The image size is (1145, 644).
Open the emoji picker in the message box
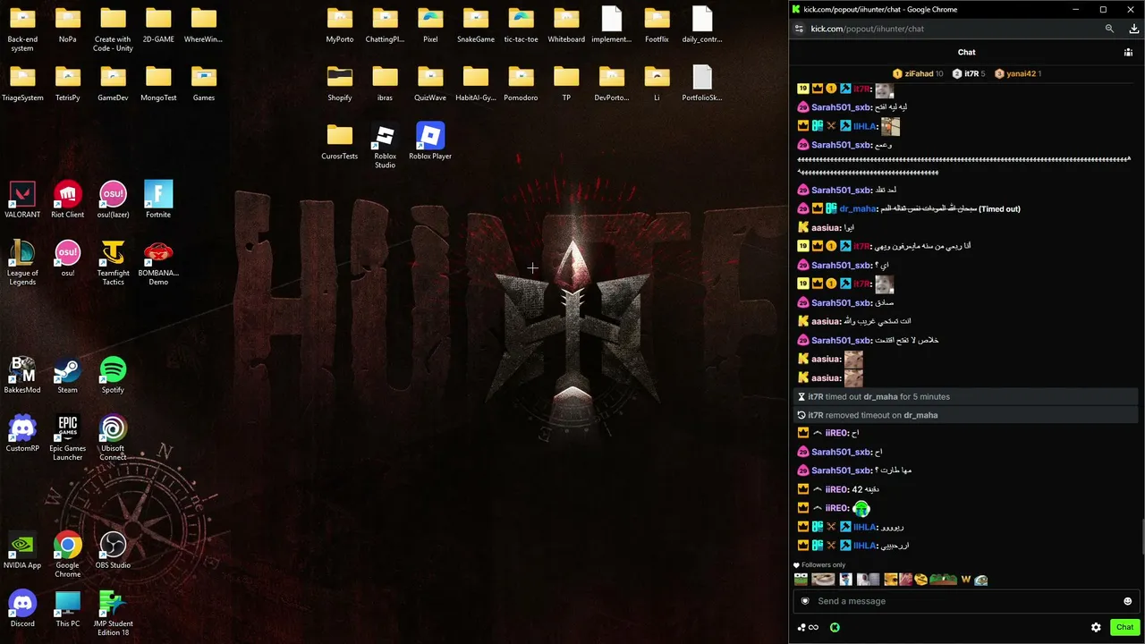1127,601
